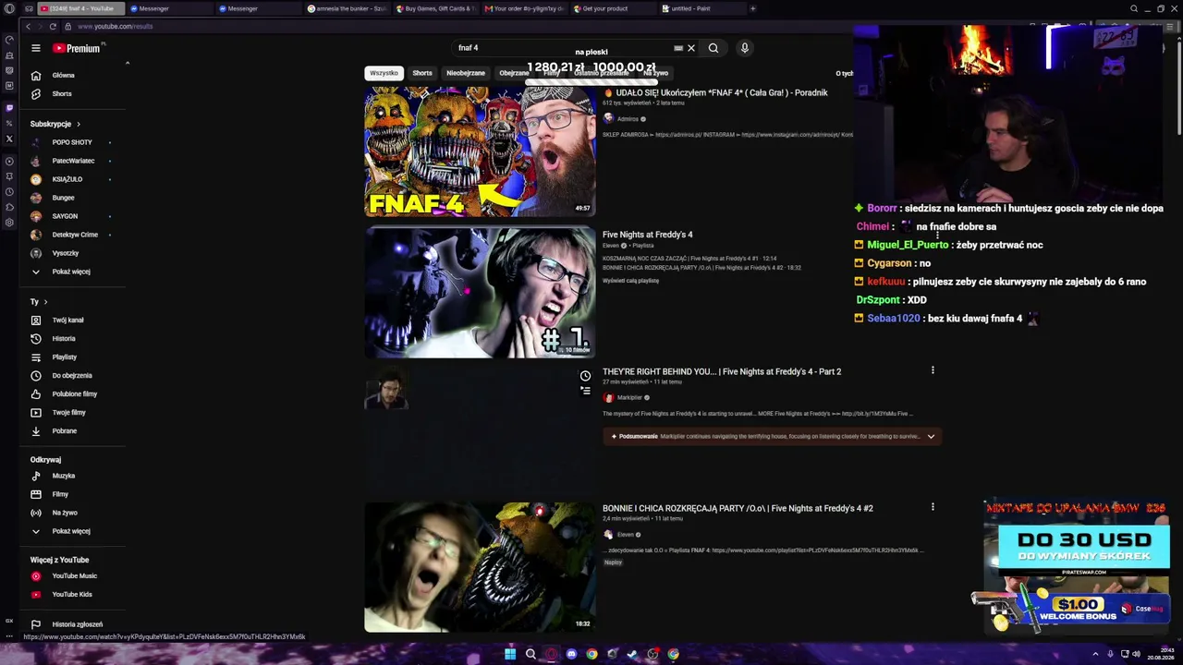Start voice search with the microphone
The width and height of the screenshot is (1183, 665).
point(744,48)
